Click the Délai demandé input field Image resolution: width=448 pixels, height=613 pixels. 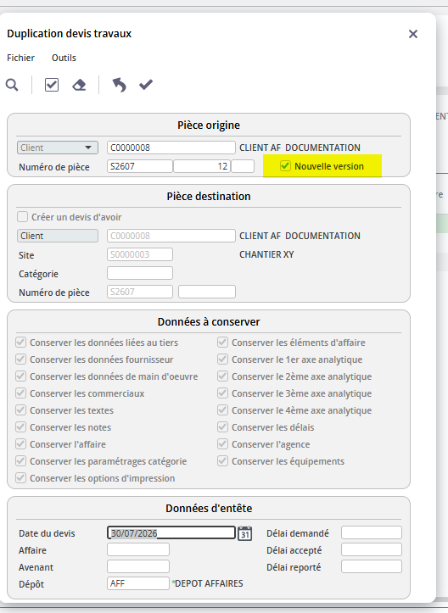(x=372, y=532)
